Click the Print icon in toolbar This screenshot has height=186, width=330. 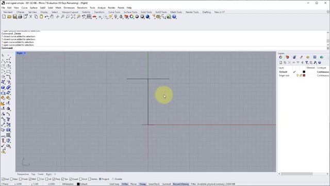tap(20, 17)
